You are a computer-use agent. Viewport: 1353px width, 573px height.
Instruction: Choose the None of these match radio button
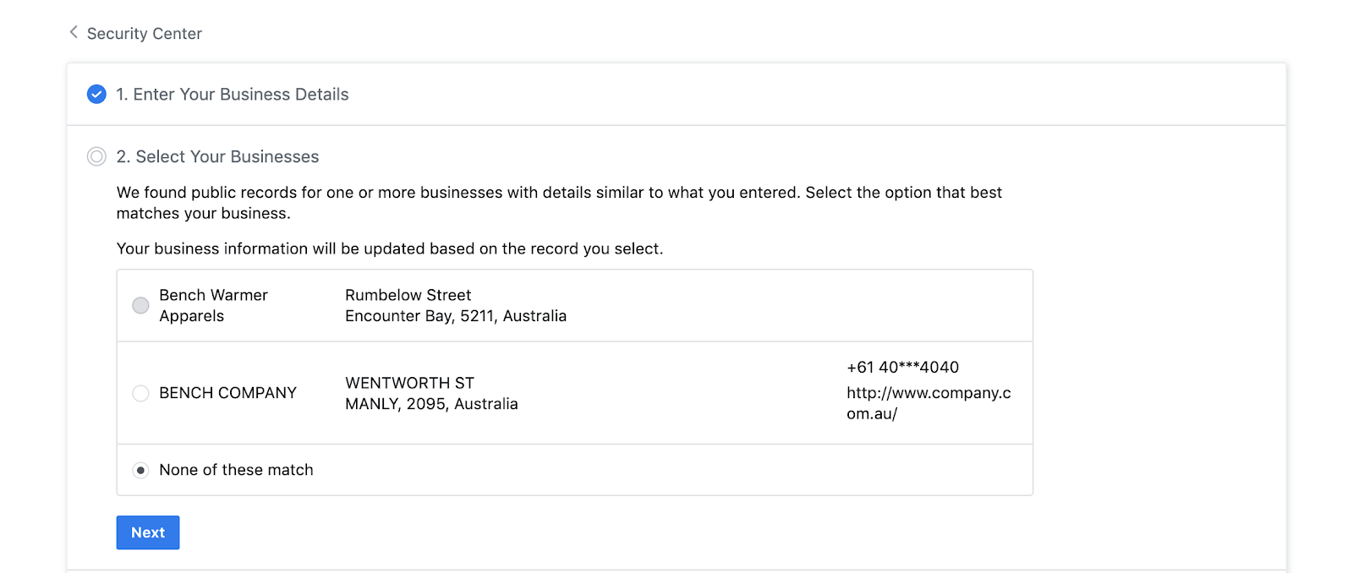click(x=140, y=470)
